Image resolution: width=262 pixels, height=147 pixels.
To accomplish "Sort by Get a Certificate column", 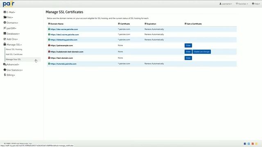I will tap(193, 24).
